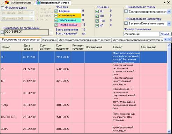The width and height of the screenshot is (172, 134).
Task: Toggle the Истекающие filter checkbox
Action: (x=56, y=15)
